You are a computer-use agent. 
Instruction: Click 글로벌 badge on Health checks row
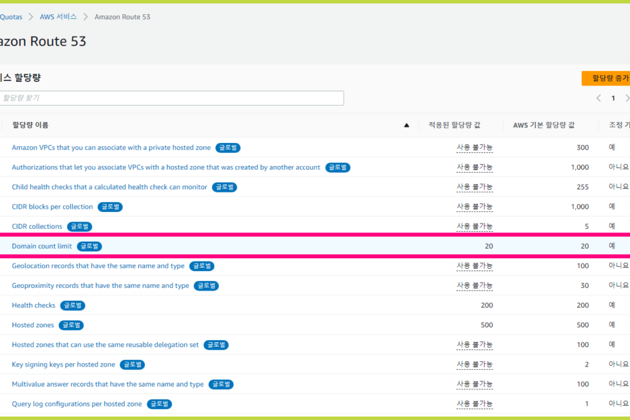(x=72, y=306)
